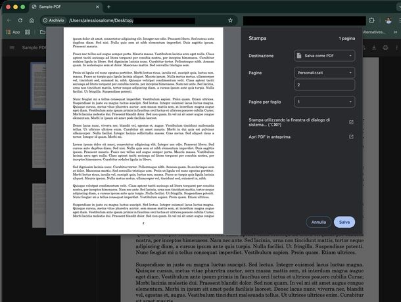
Task: Click the PDF viewer download icon
Action: coord(374,47)
